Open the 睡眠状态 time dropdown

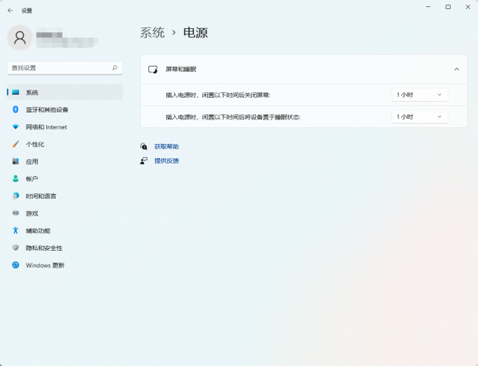pyautogui.click(x=420, y=117)
